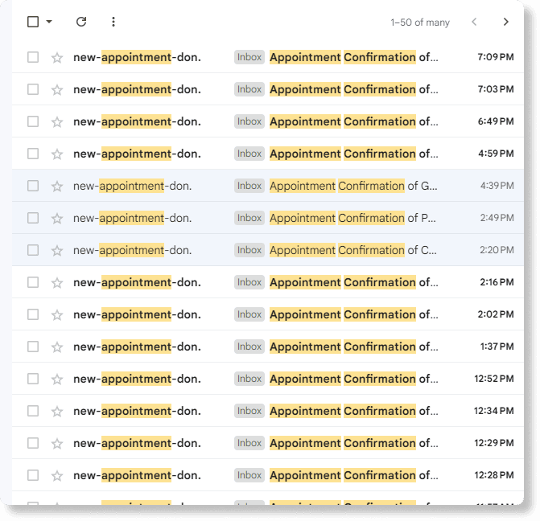Click the Refresh icon in toolbar
This screenshot has width=540, height=521.
pos(81,22)
